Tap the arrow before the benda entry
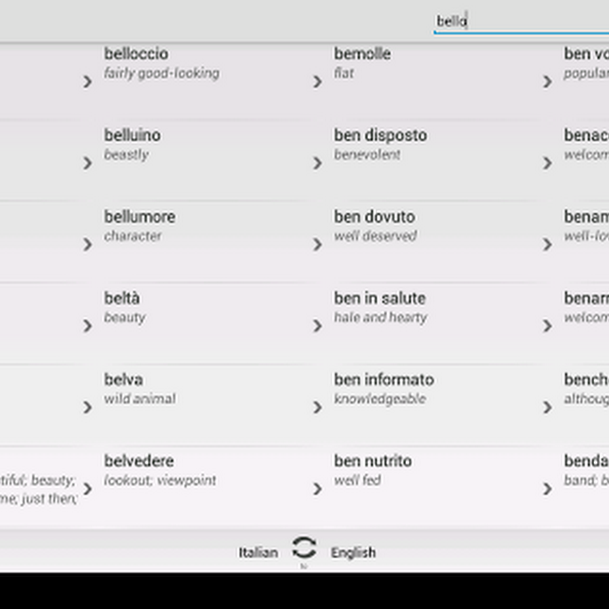This screenshot has height=609, width=609. [547, 488]
